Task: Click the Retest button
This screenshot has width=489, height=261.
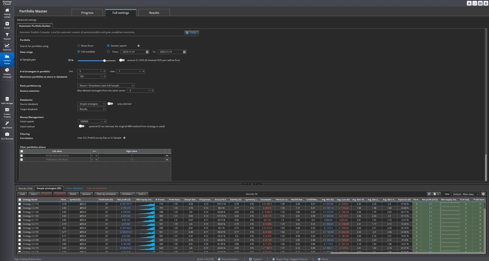Action: click(x=73, y=194)
